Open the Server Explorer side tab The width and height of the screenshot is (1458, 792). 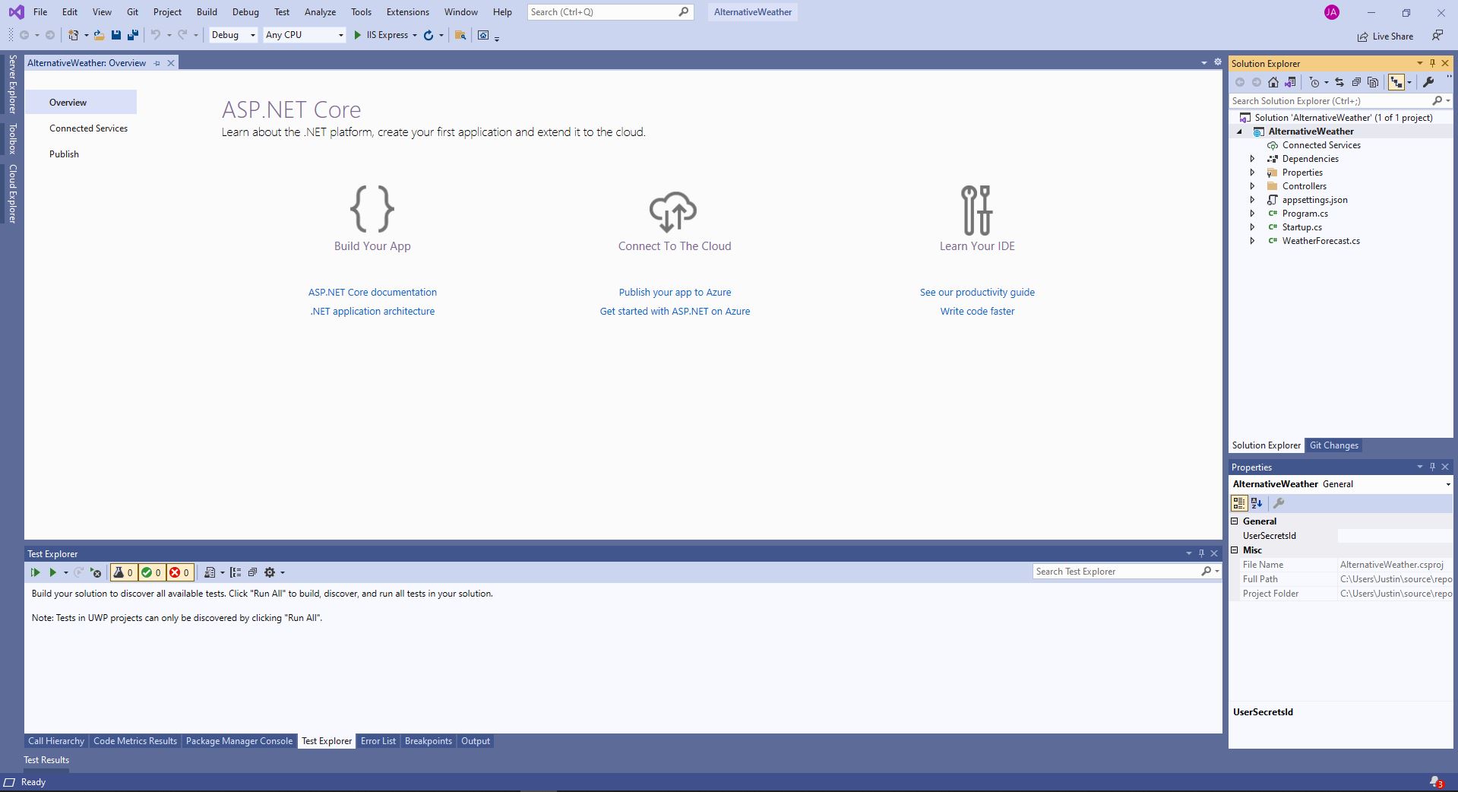pyautogui.click(x=12, y=84)
